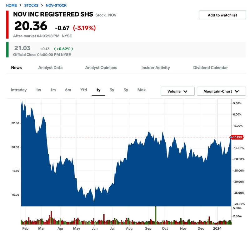Open the HOME breadcrumb link
This screenshot has width=250, height=234.
(x=11, y=5)
